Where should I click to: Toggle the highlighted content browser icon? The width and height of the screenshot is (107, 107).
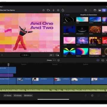pyautogui.click(x=104, y=10)
